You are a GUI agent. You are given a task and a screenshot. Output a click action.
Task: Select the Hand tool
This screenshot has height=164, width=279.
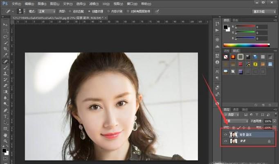5,135
